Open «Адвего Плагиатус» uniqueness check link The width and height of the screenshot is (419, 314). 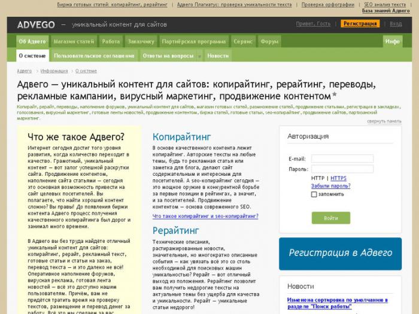pyautogui.click(x=235, y=5)
